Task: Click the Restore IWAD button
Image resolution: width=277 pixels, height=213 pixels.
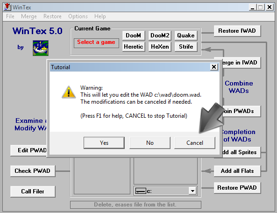Action: (237, 31)
